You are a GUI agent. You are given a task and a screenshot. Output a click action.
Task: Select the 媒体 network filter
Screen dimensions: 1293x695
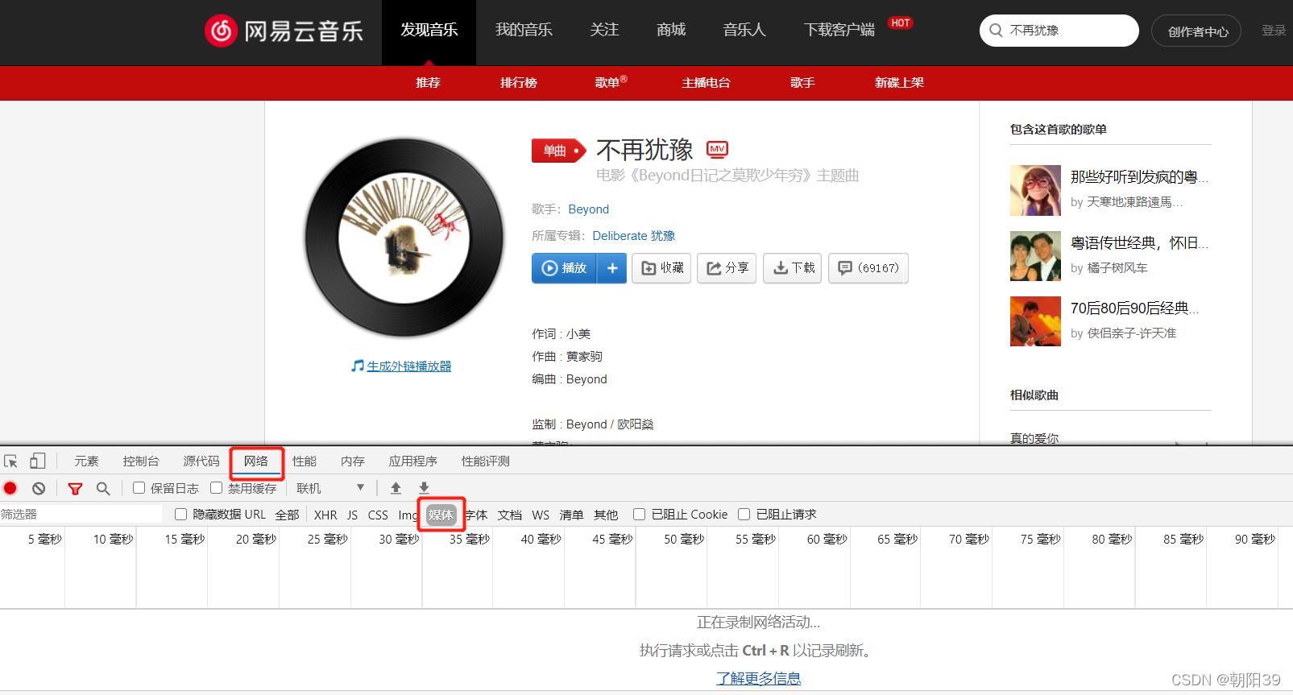click(x=441, y=515)
